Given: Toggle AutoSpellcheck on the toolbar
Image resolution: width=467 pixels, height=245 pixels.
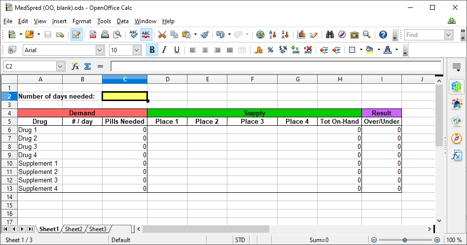Looking at the screenshot, I should click(146, 35).
